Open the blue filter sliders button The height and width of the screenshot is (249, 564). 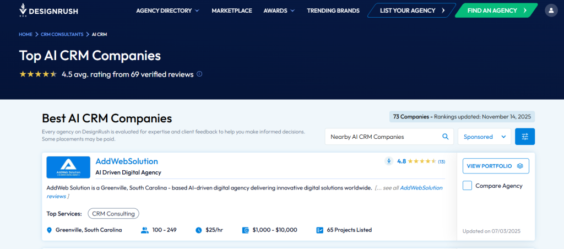click(525, 137)
